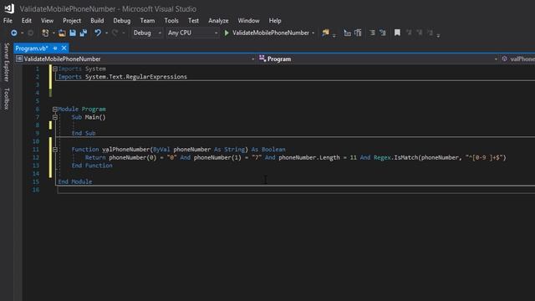Click the Redo arrow icon
This screenshot has width=535, height=301.
(x=115, y=33)
